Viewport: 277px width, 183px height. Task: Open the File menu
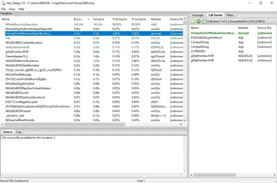click(x=3, y=9)
